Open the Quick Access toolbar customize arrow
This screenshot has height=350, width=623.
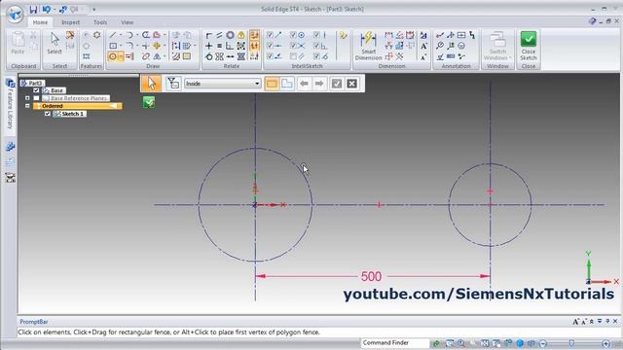click(94, 9)
